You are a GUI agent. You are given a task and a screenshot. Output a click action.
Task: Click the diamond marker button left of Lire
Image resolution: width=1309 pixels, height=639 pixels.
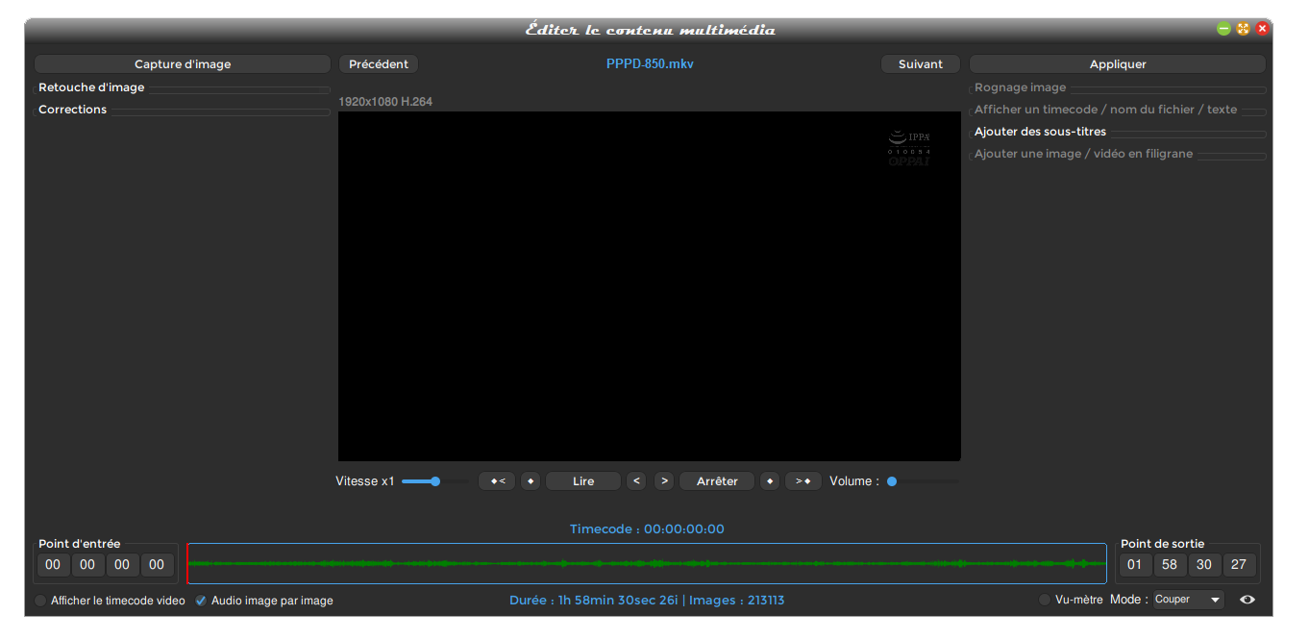[x=531, y=481]
